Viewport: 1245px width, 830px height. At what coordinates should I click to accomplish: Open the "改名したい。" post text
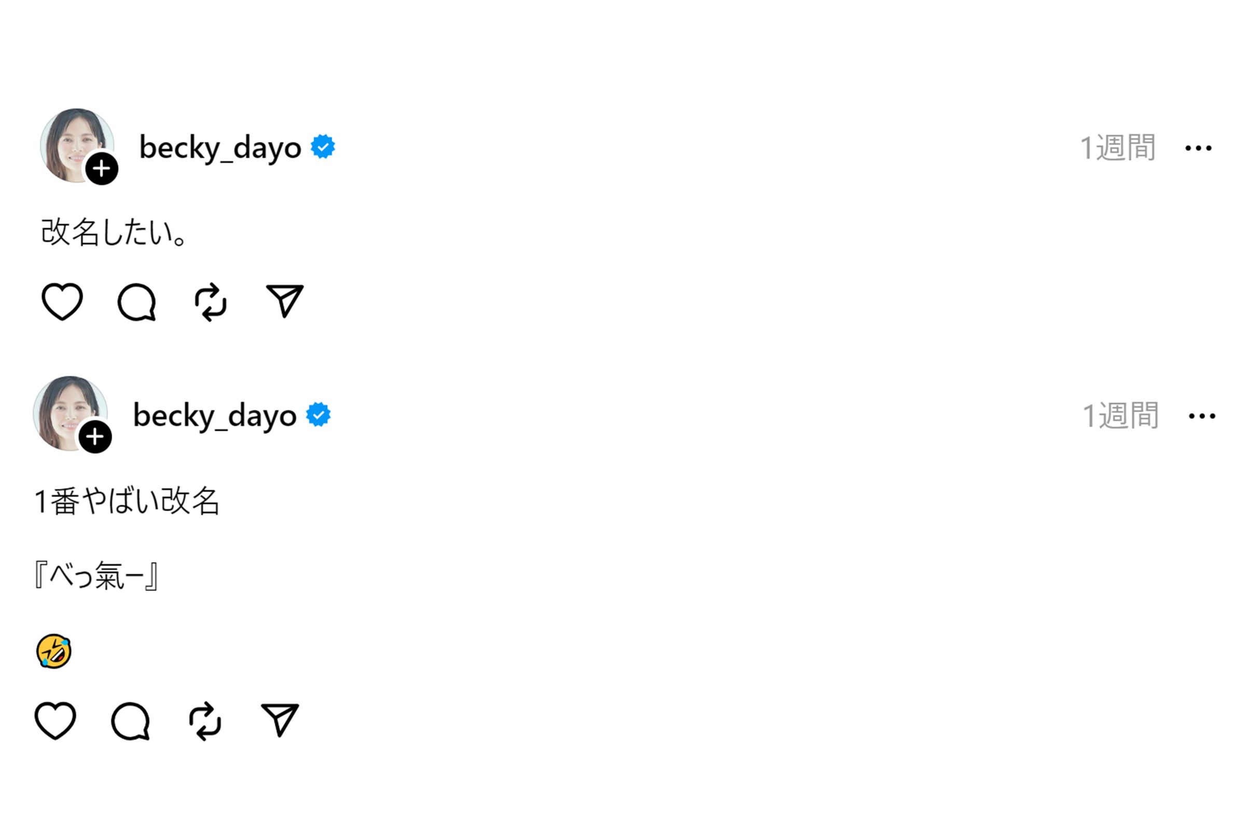click(114, 232)
